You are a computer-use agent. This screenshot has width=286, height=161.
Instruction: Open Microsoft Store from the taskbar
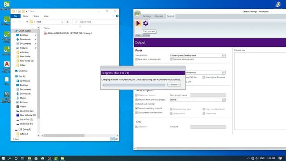coord(36,158)
